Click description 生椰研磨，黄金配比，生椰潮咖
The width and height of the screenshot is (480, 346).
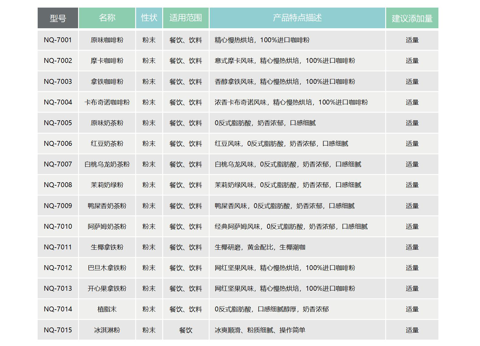pos(260,247)
